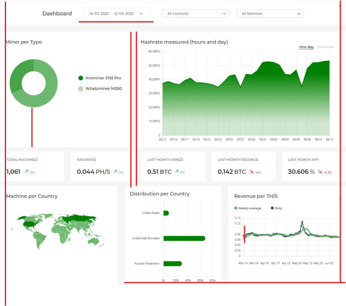
Task: Toggle Antminer S19J Pro legend entry
Action: (100, 78)
